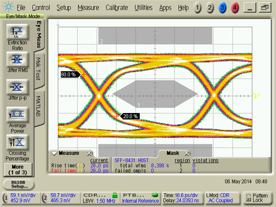Click the current column header
Screen dimensions: 276x207
[99, 160]
